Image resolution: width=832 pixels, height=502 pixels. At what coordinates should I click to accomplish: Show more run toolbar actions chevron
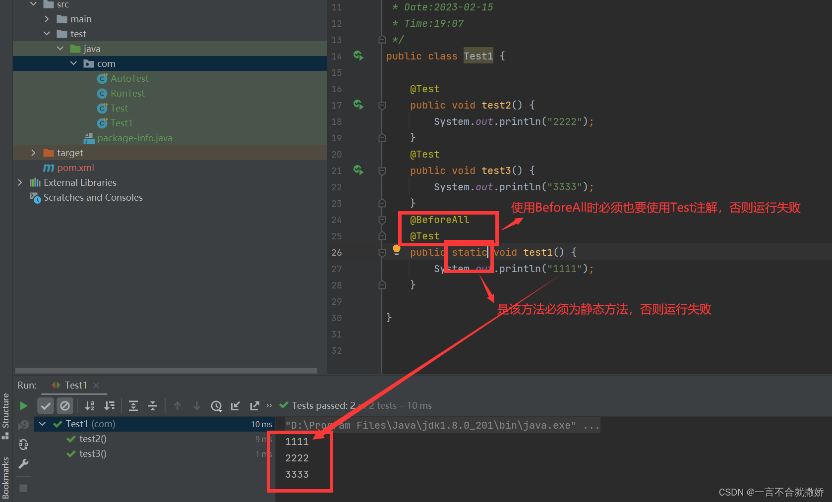coord(269,405)
